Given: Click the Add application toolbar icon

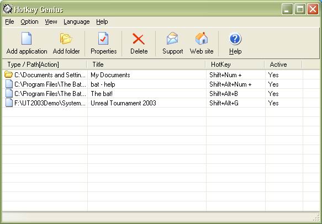Looking at the screenshot, I should 27,39.
